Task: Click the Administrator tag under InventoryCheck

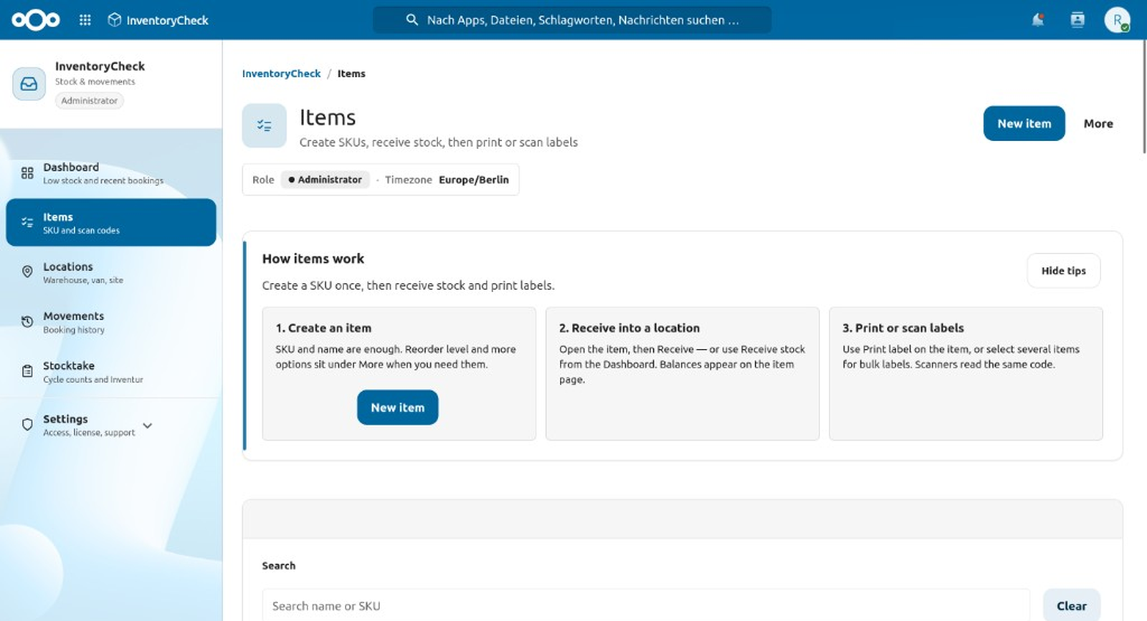Action: tap(89, 101)
